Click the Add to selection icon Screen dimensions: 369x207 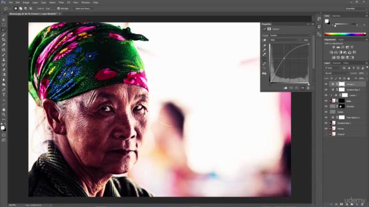21,9
